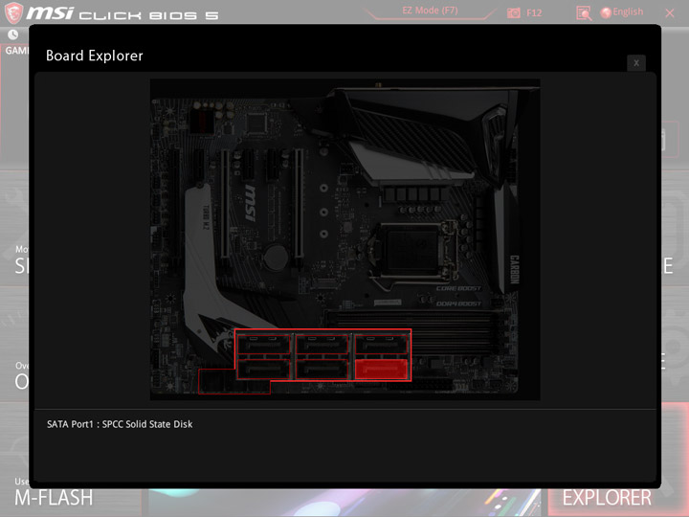Switch to EZ Mode (F7)
The image size is (689, 517).
click(430, 11)
